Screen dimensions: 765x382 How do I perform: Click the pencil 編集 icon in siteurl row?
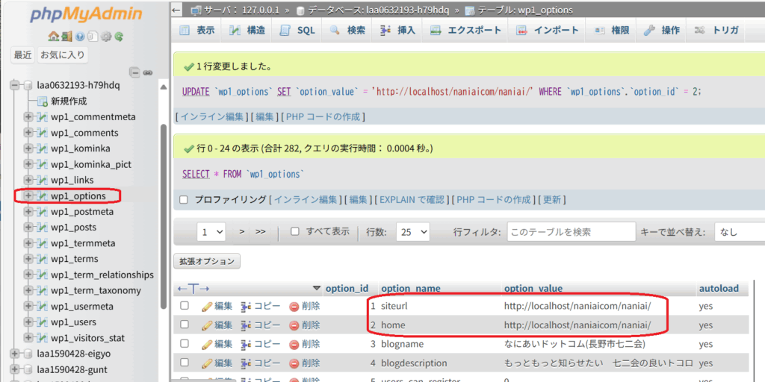coord(207,306)
